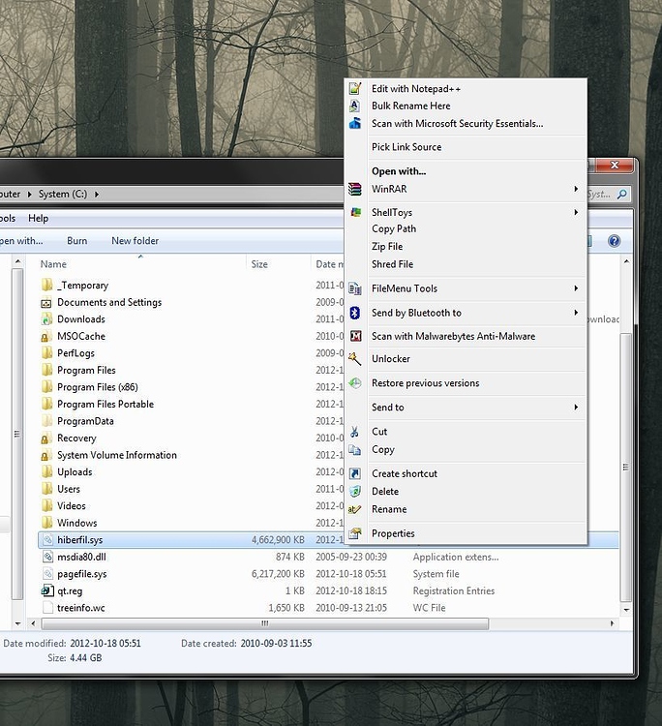Click the System (C:) breadcrumb

(x=63, y=194)
